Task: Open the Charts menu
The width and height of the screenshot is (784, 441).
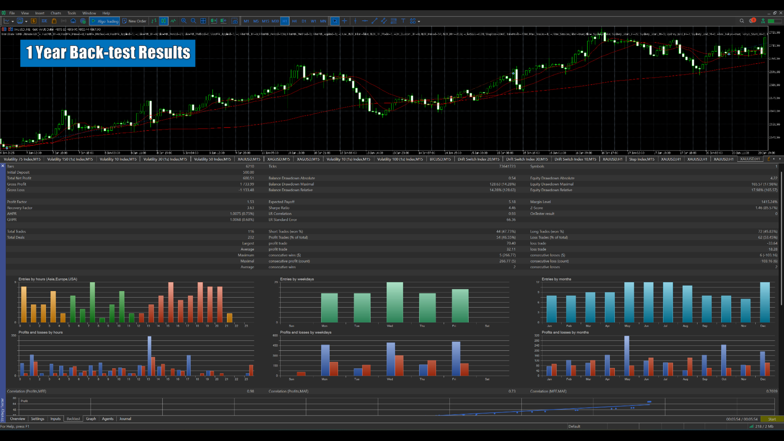Action: click(56, 13)
